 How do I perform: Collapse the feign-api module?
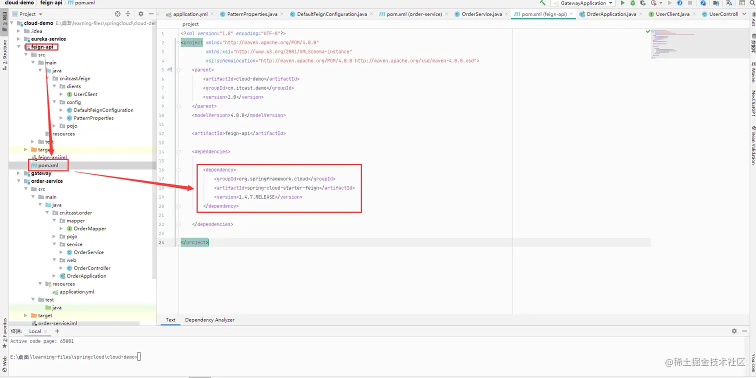19,47
